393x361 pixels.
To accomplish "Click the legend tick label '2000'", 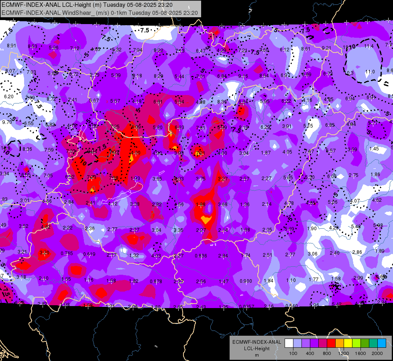I will [x=377, y=353].
